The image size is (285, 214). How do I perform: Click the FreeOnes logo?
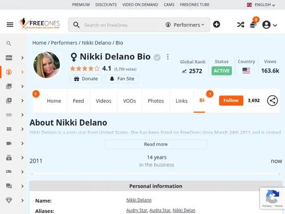click(x=39, y=24)
